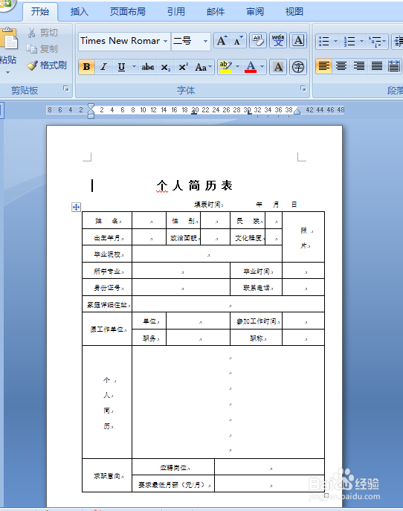This screenshot has width=403, height=511.
Task: Click the title text 个人简历表
Action: [x=195, y=186]
